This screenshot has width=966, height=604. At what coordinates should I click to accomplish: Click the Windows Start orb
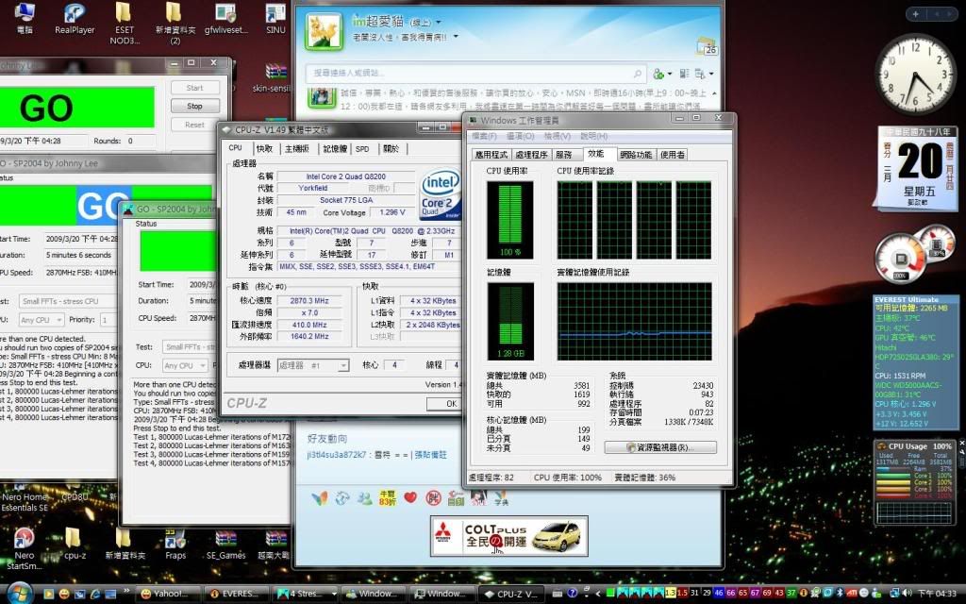coord(19,593)
